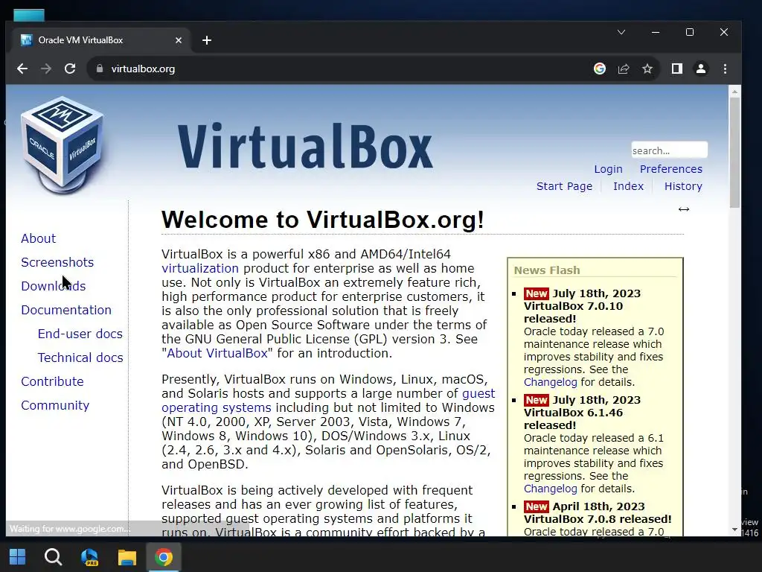Share this page via share icon
The height and width of the screenshot is (572, 762).
(x=624, y=69)
